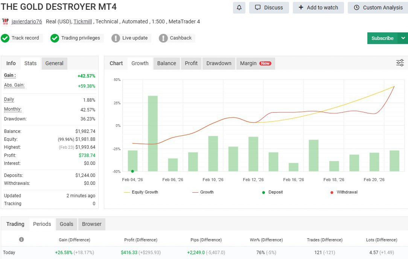Click the info icon in Periods table

(x=21, y=239)
